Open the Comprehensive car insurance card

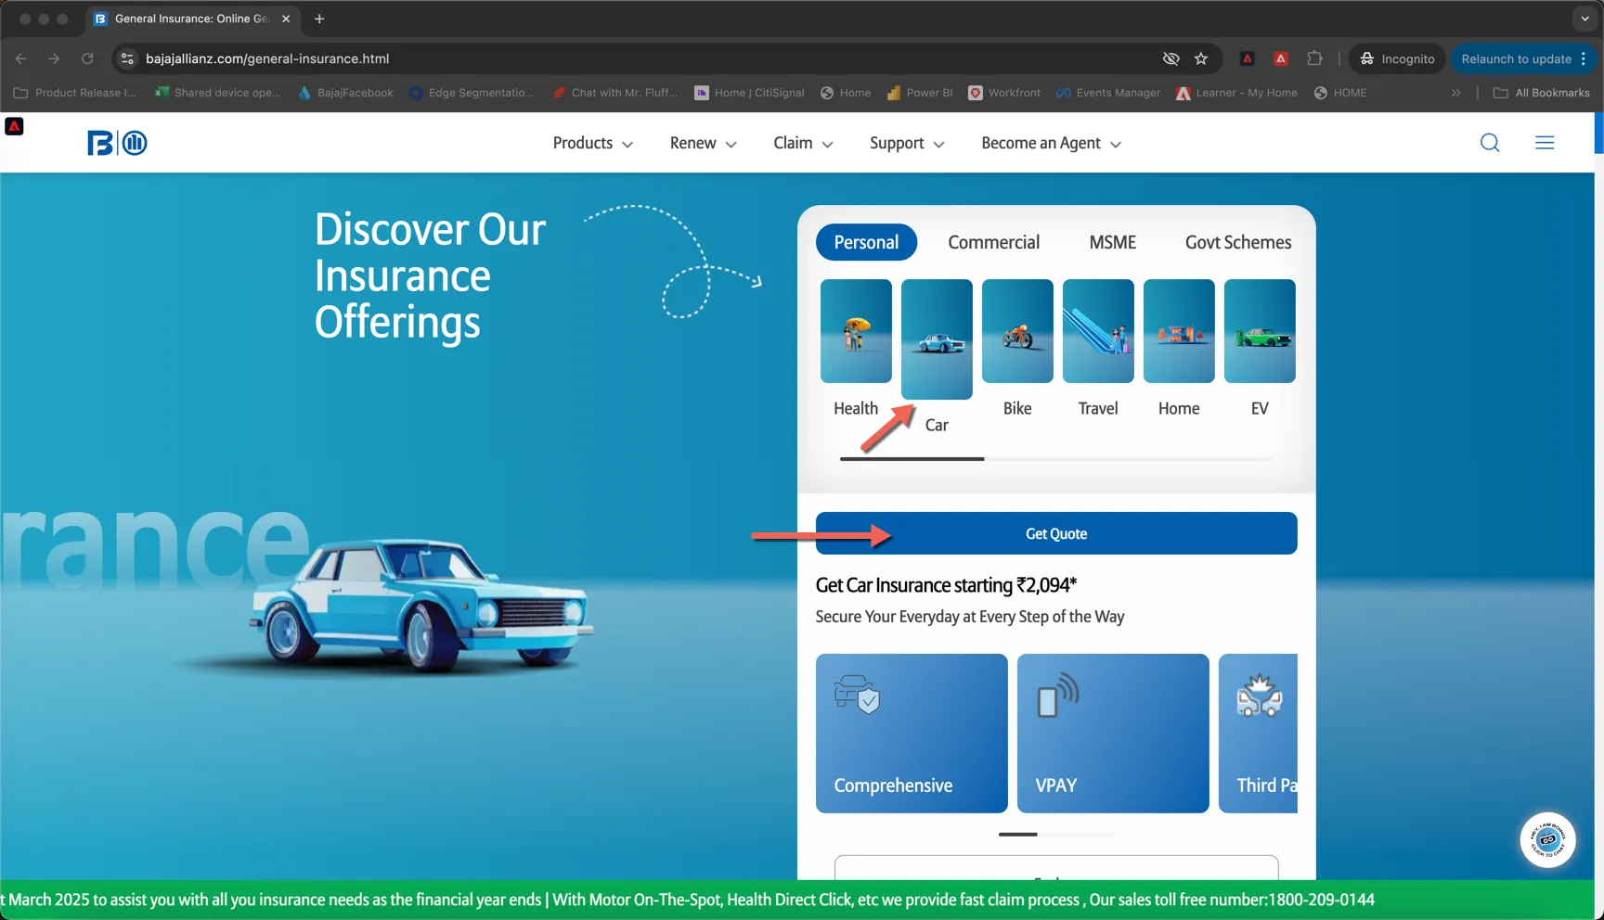point(912,734)
